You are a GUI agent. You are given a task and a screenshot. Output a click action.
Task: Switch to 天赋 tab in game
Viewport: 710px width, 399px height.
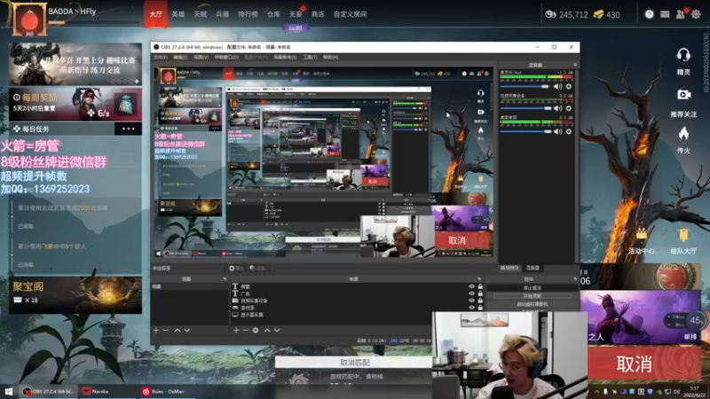[x=201, y=14]
